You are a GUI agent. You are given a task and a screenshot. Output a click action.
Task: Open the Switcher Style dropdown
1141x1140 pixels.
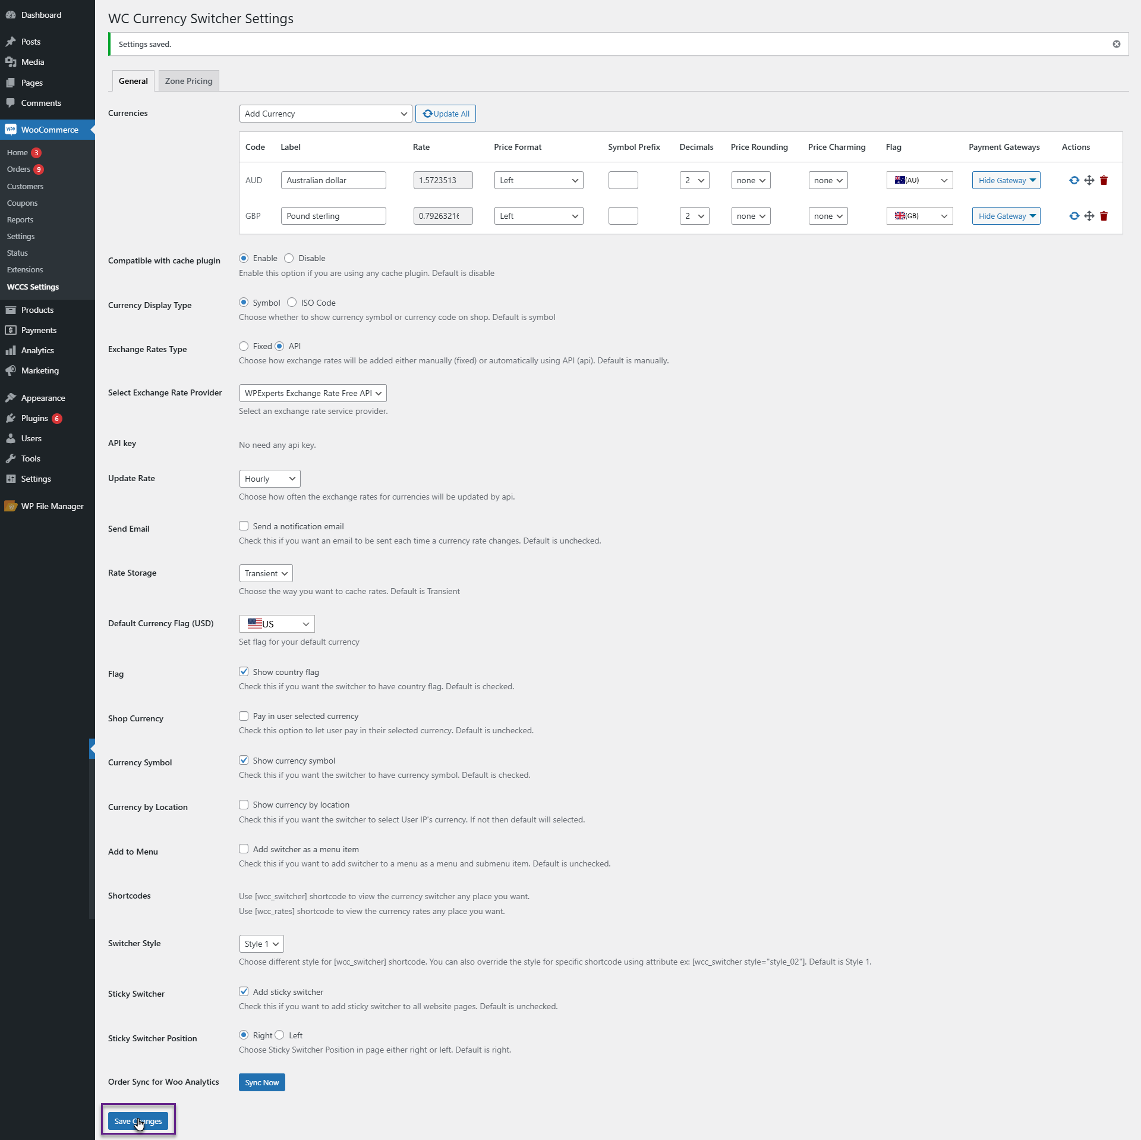tap(261, 944)
